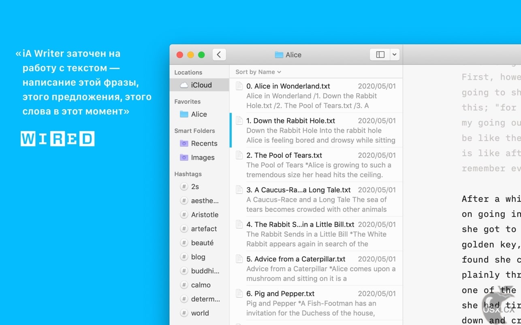The image size is (521, 325).
Task: Click the red close window button
Action: pos(180,55)
